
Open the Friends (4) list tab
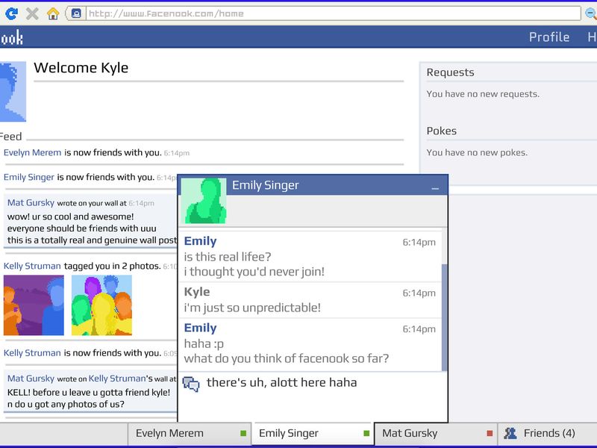[x=547, y=434]
